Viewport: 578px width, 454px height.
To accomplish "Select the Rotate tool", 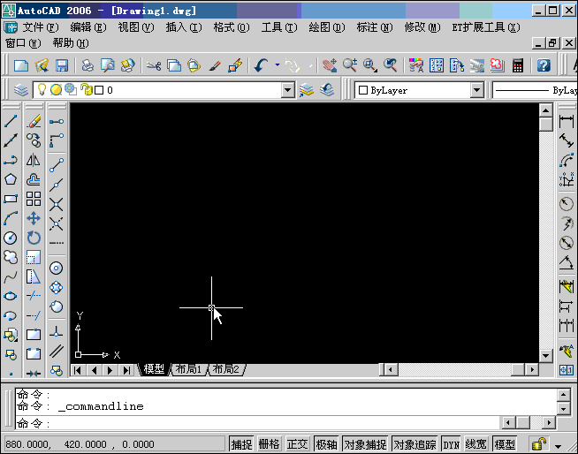I will pos(34,238).
